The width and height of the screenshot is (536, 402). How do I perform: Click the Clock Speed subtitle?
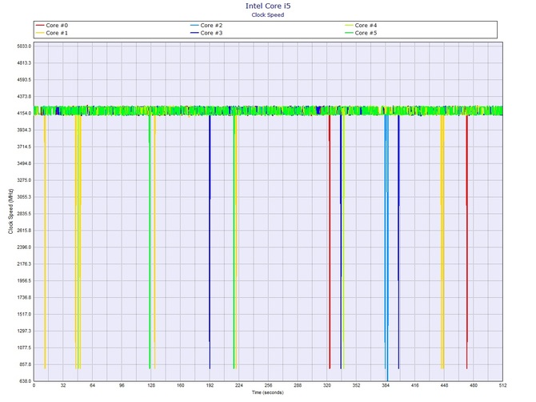point(268,14)
